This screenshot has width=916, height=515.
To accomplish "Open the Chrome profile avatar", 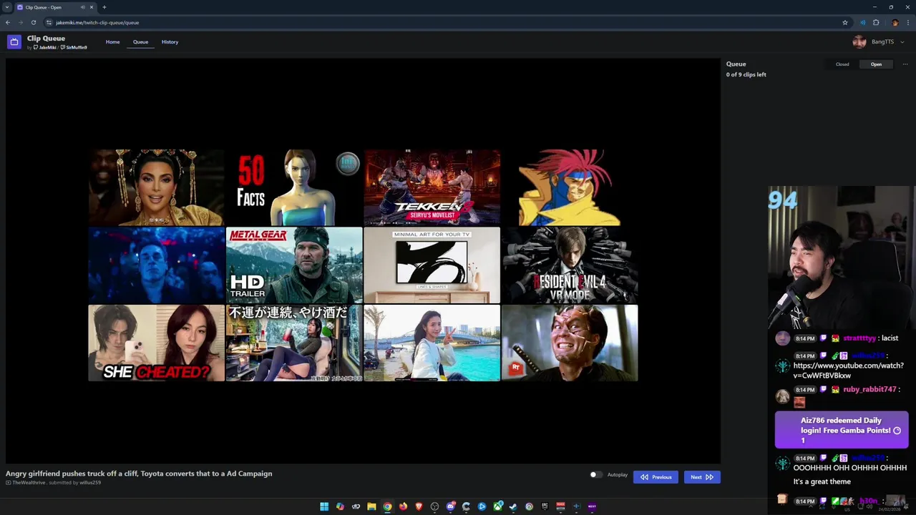I will pos(895,22).
